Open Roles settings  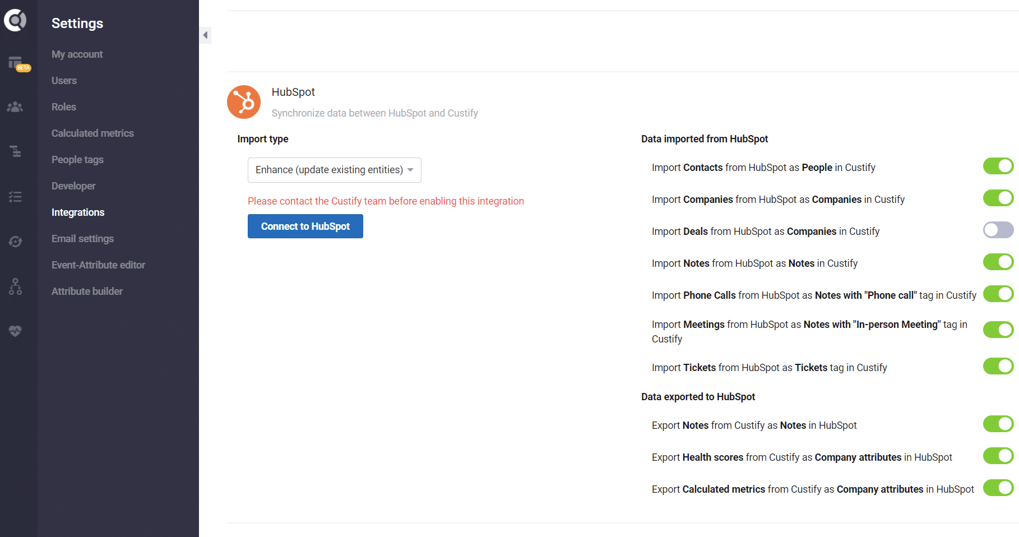64,107
